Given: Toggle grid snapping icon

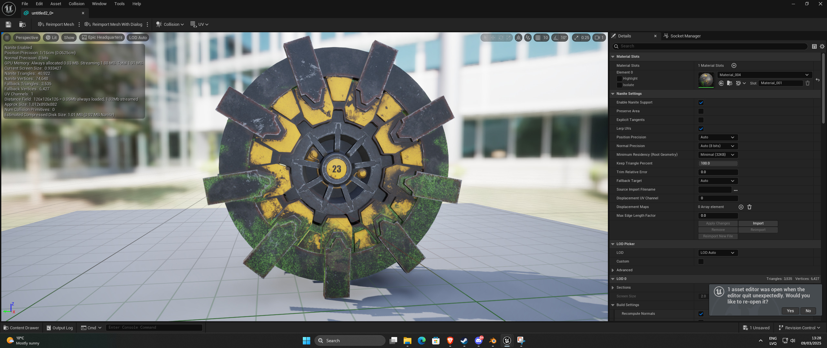Looking at the screenshot, I should point(538,38).
